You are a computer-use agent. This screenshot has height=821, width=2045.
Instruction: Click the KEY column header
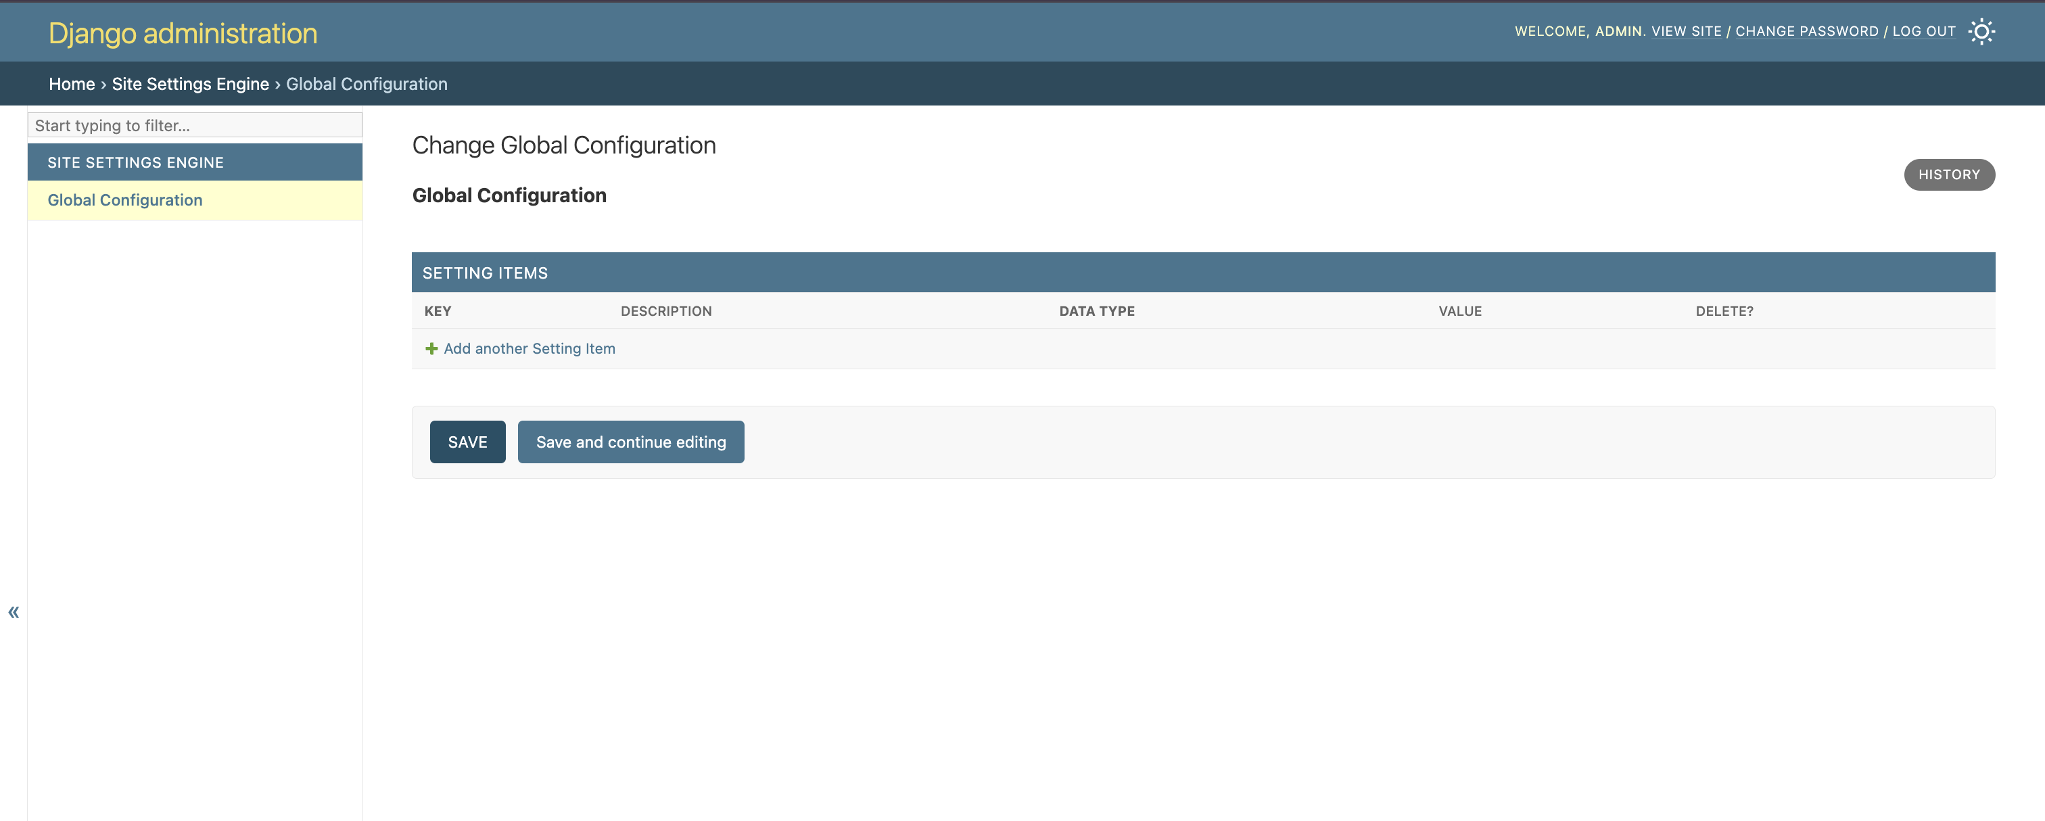click(438, 311)
